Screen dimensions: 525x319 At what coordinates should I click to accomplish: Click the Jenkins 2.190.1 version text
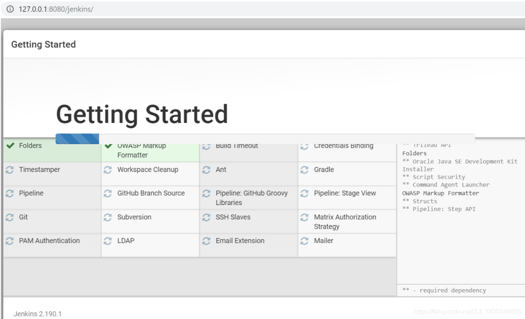pos(37,314)
